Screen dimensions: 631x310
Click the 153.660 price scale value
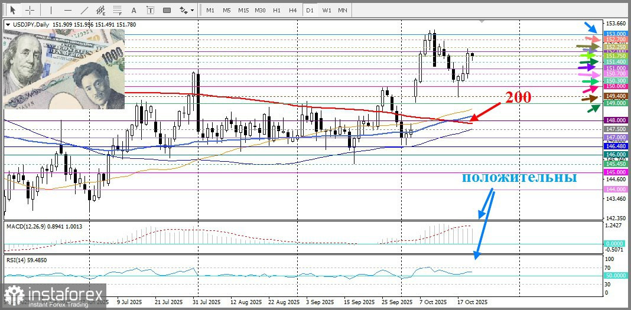tap(615, 23)
